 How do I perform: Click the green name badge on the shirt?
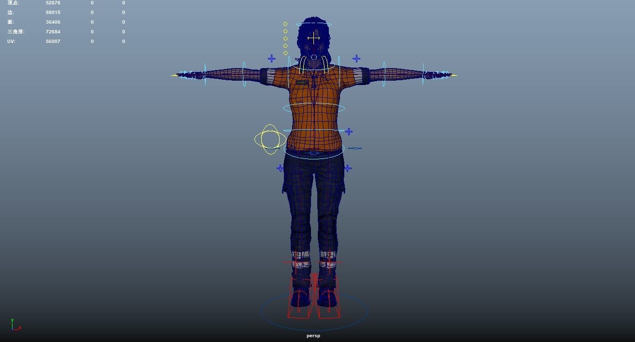pos(302,83)
